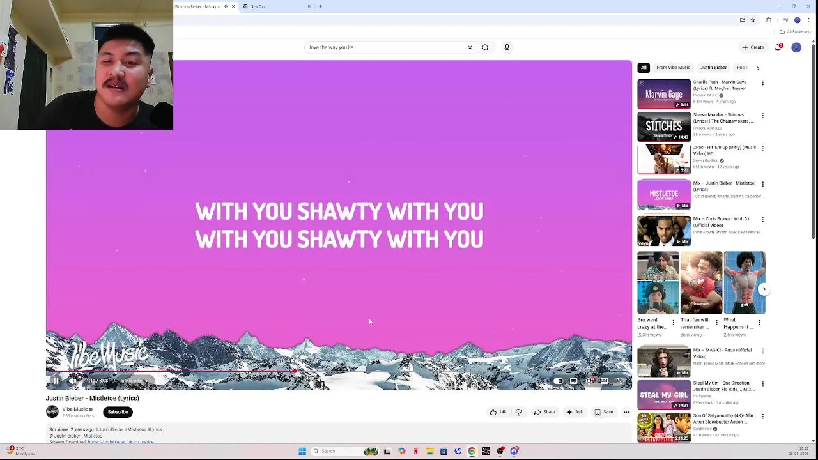The image size is (818, 460).
Task: Mute the video player volume
Action: [x=72, y=381]
